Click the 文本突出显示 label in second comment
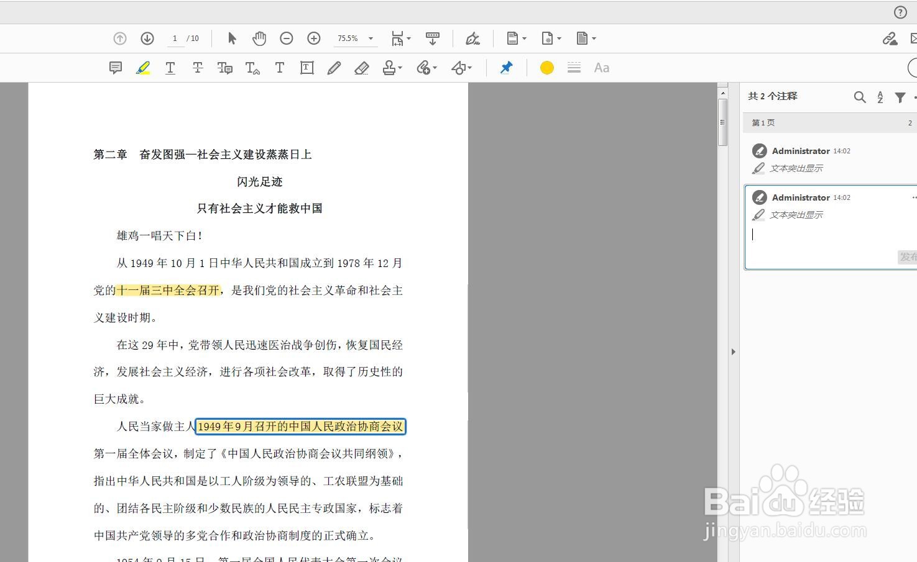Screen dimensions: 917x562 (796, 215)
